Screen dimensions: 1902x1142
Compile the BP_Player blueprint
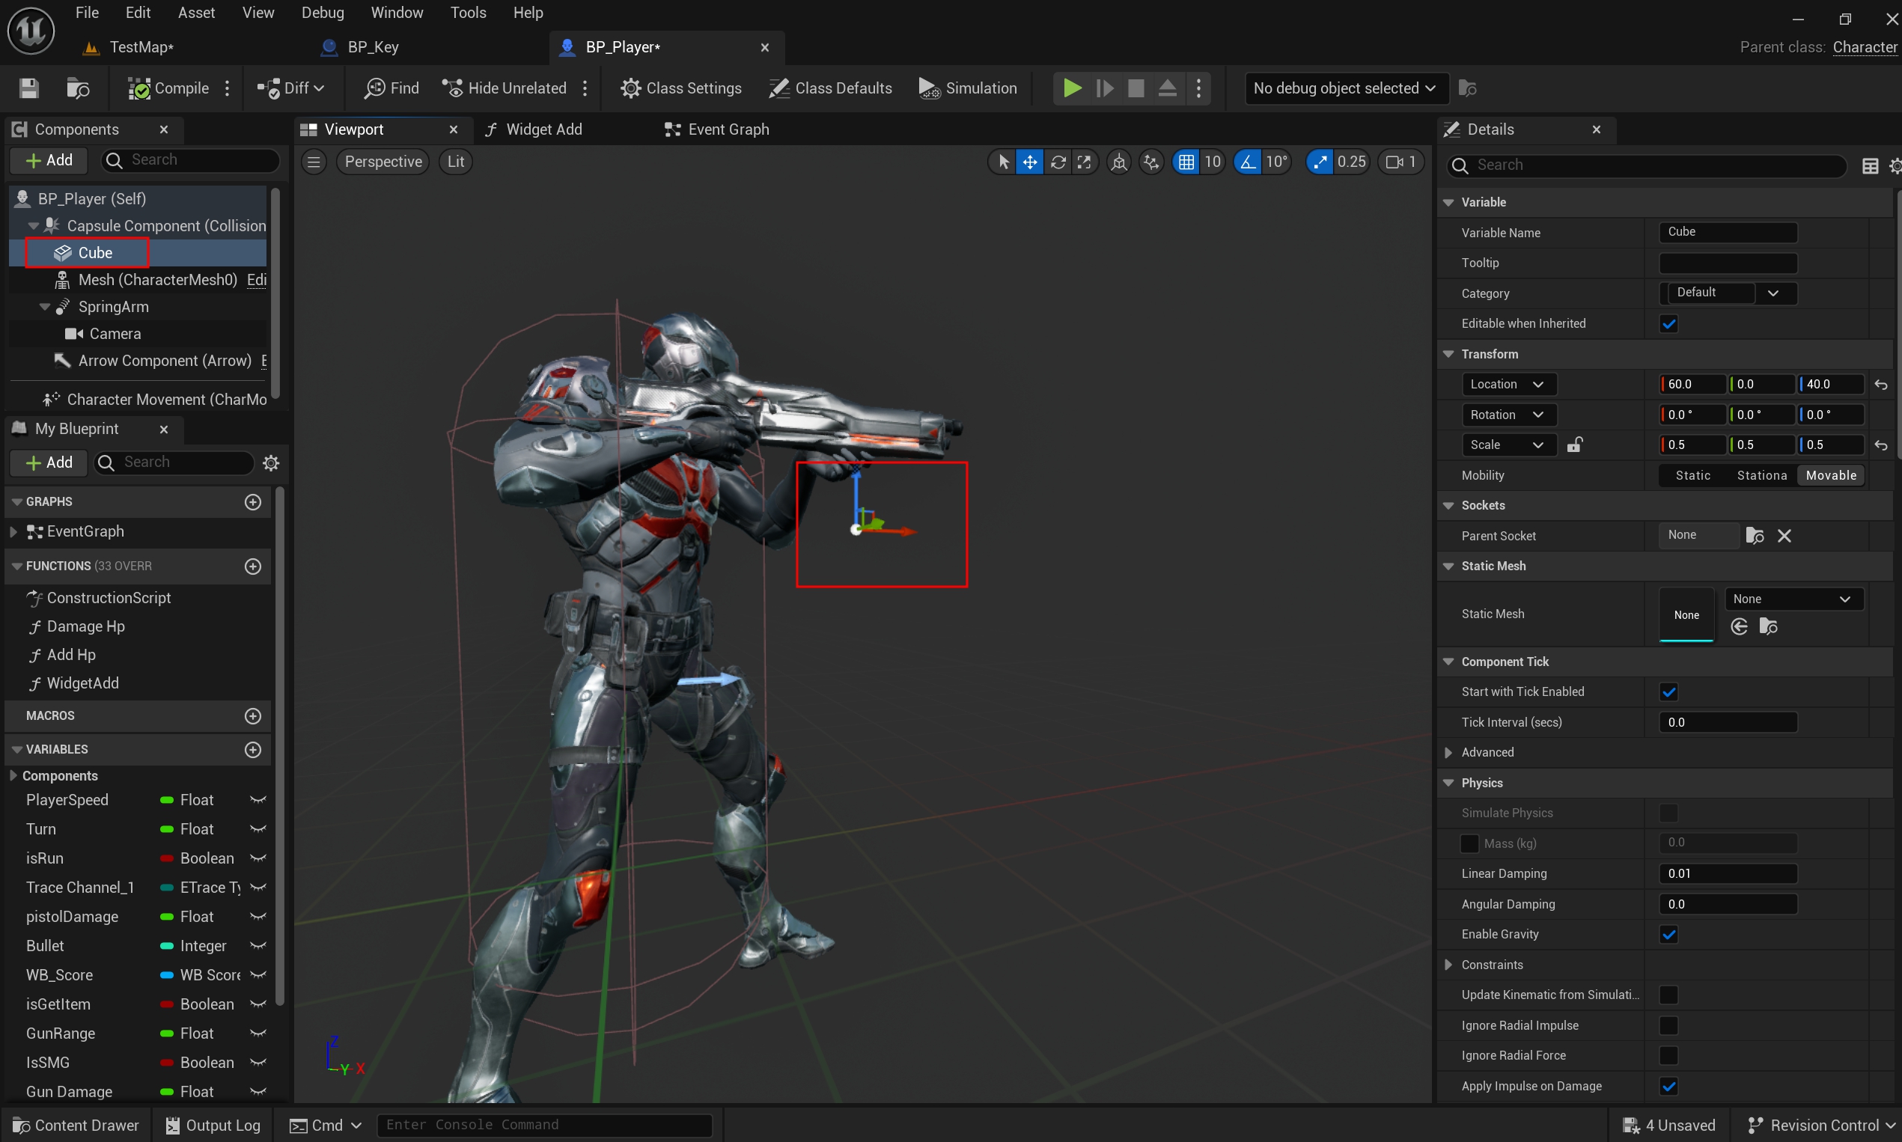(168, 88)
